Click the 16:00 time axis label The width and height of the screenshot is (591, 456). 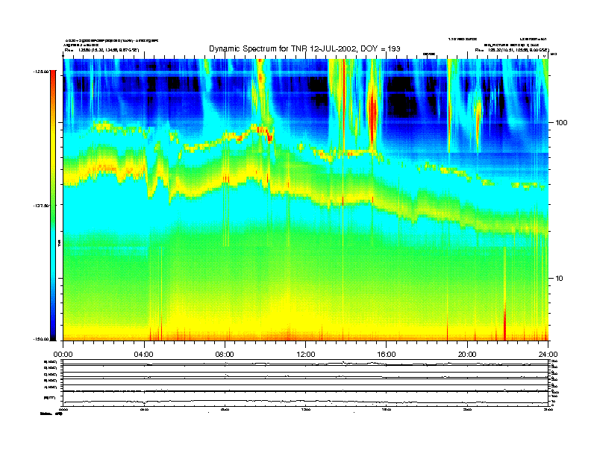387,355
